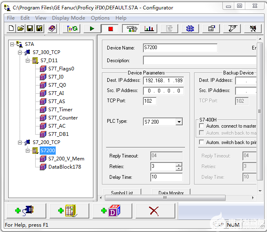The width and height of the screenshot is (267, 232).
Task: Click the New file toolbar icon
Action: (11, 28)
